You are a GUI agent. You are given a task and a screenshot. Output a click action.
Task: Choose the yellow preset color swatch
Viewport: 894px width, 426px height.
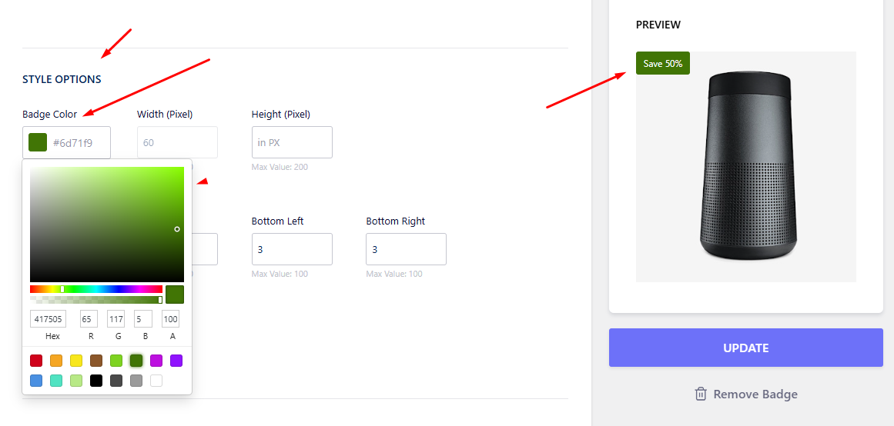75,361
